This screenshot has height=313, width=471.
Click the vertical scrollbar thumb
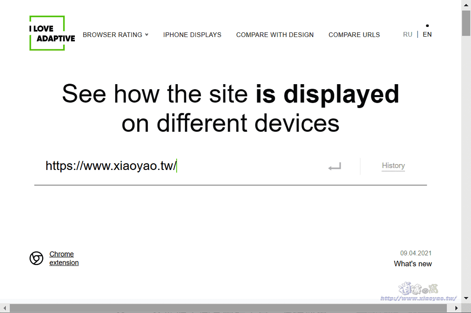pos(466,23)
